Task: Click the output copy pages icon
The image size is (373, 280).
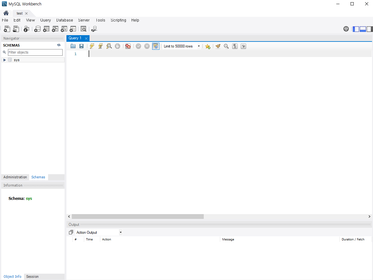Action: pos(71,232)
